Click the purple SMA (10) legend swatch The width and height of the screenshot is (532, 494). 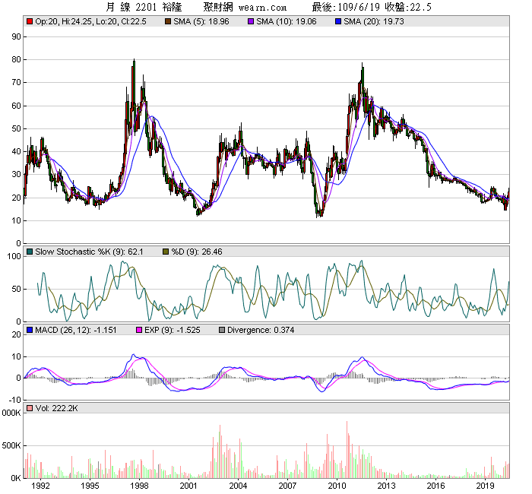[x=251, y=21]
